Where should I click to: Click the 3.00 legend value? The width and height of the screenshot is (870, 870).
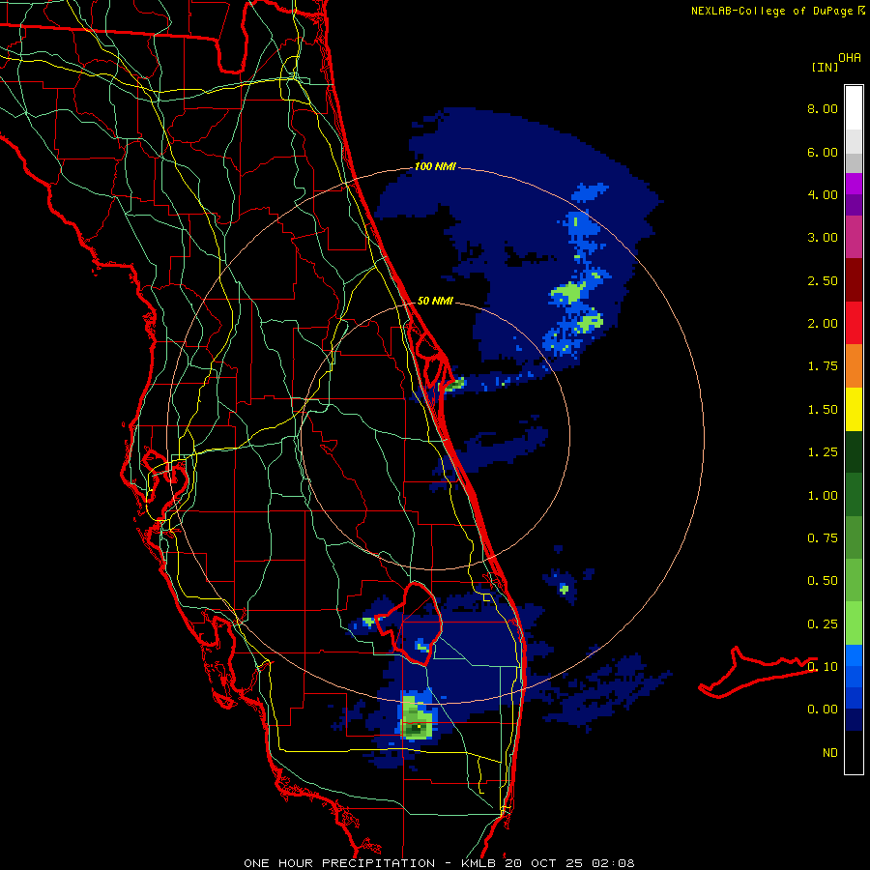coord(823,238)
